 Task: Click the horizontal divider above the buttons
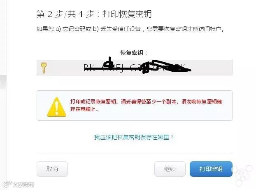[134, 153]
